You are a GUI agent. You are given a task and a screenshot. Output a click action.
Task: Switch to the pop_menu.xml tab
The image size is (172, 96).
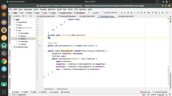point(127,16)
